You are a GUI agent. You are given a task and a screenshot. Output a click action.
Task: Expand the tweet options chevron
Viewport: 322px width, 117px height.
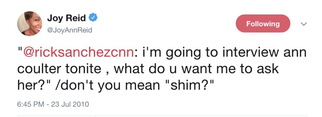coord(304,24)
